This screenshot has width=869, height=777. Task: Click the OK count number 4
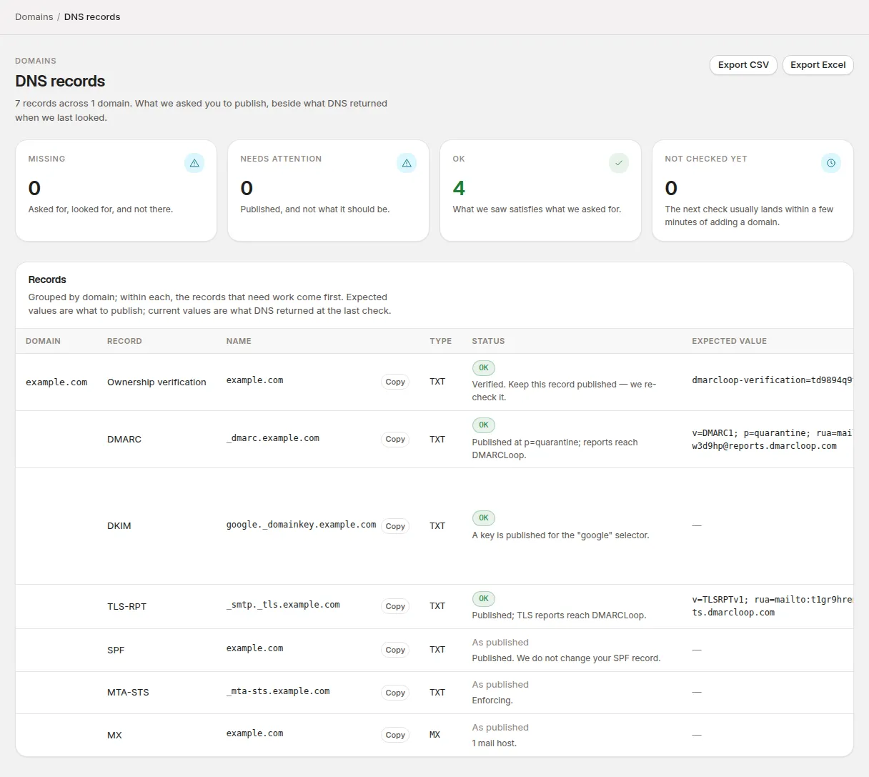[459, 188]
